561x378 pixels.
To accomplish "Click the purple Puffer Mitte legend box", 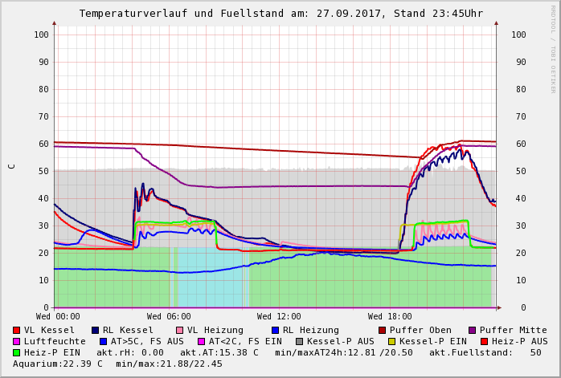I will click(x=472, y=330).
